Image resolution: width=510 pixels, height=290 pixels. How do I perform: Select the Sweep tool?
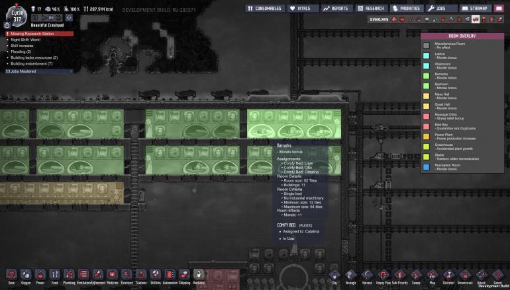[416, 275]
